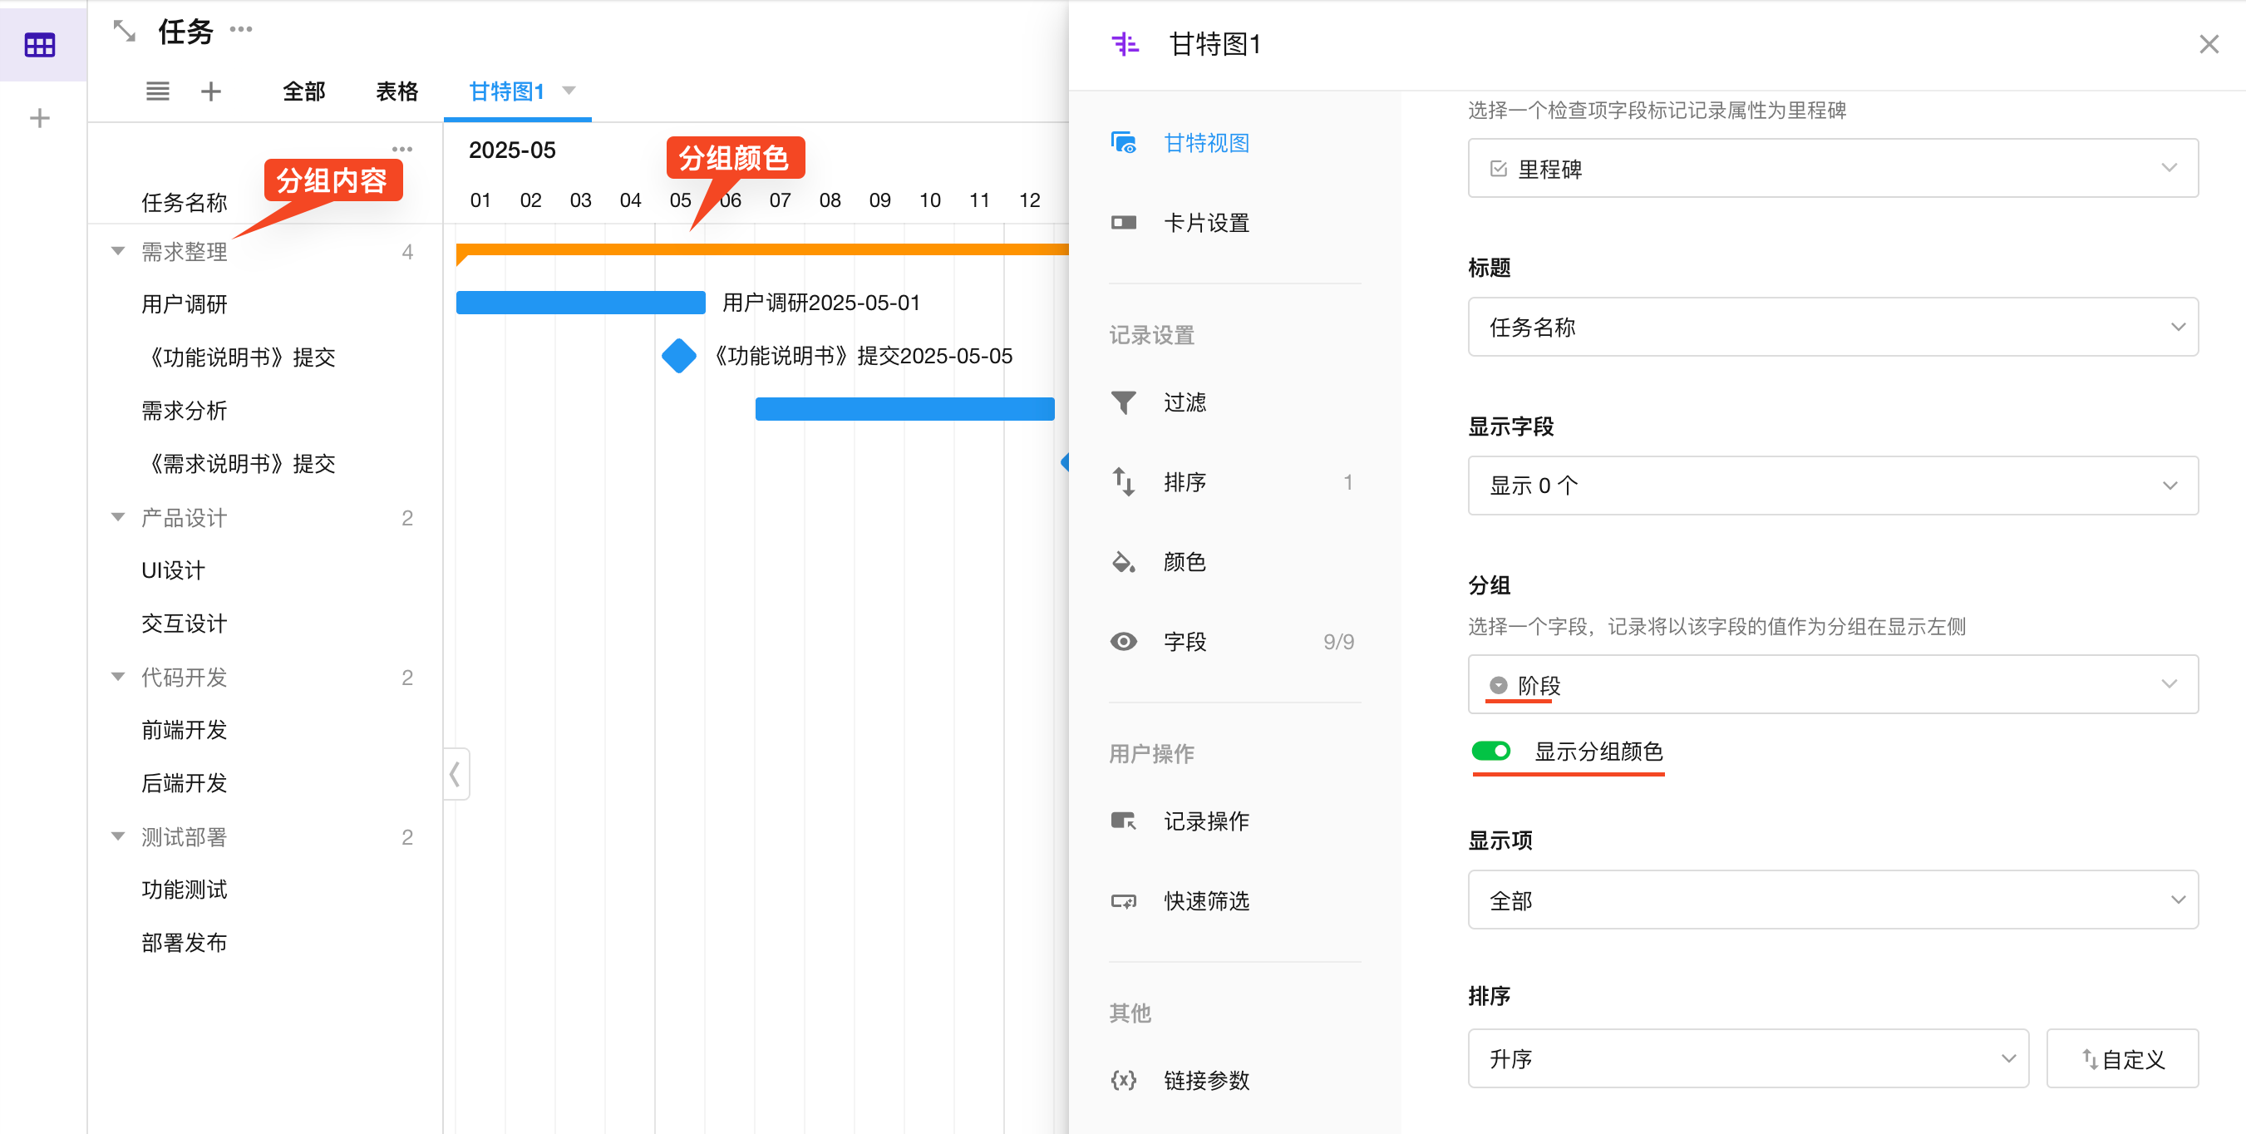Open the 排序 sort settings

pyautogui.click(x=1184, y=482)
